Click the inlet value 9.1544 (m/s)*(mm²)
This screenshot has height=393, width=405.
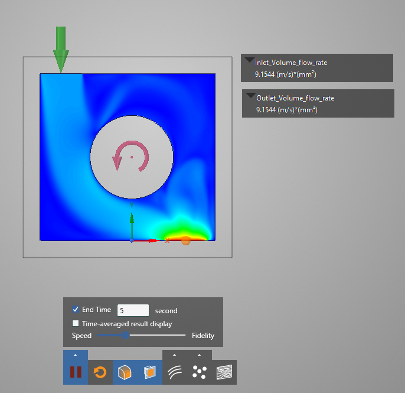(286, 74)
